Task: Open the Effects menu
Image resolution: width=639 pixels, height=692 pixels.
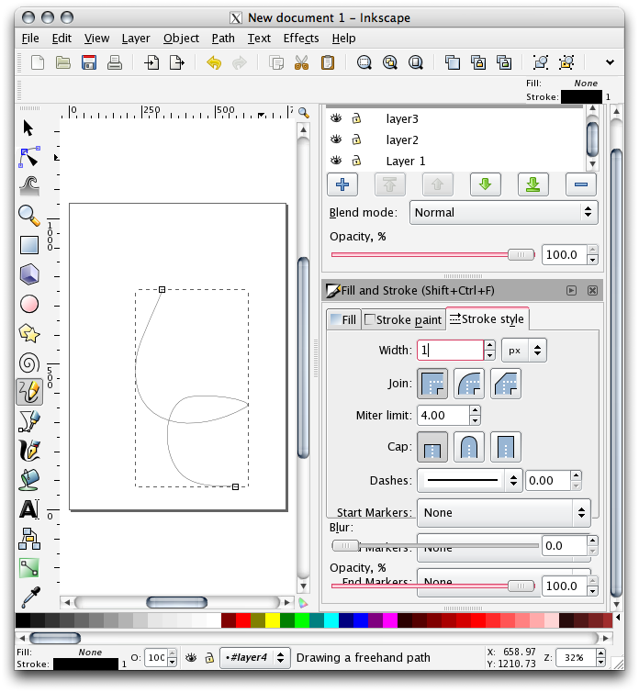Action: pos(300,38)
